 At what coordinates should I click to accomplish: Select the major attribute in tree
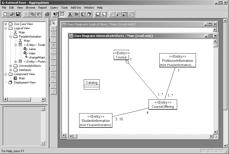tap(32, 53)
